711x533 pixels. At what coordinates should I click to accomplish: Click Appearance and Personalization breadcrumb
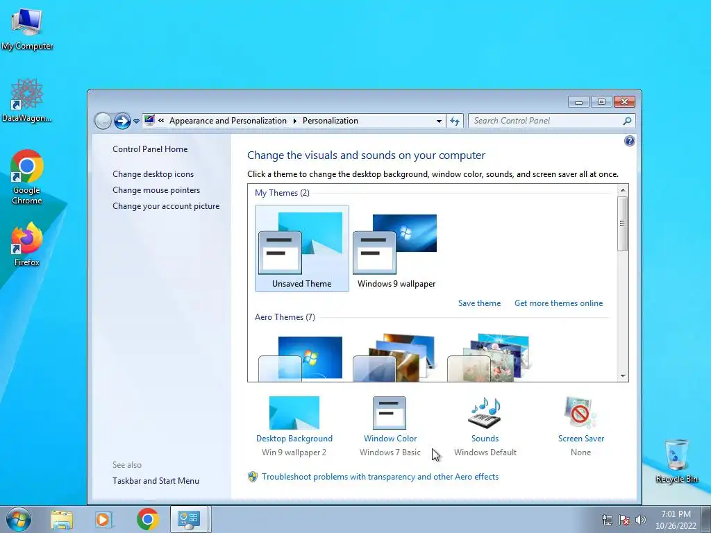(x=228, y=121)
